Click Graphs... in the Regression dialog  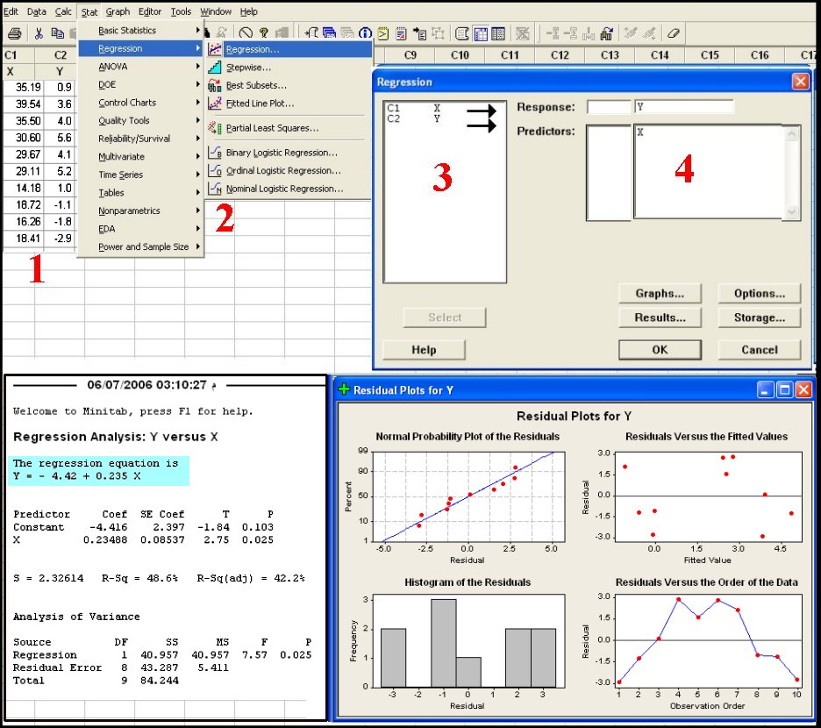pos(660,293)
